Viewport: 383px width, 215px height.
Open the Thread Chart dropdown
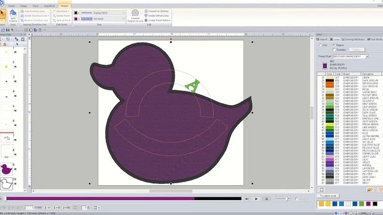tap(351, 57)
